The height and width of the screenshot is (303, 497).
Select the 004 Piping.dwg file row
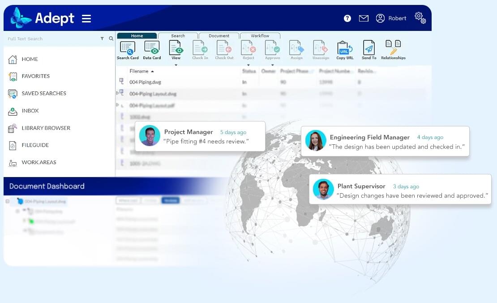pos(273,82)
